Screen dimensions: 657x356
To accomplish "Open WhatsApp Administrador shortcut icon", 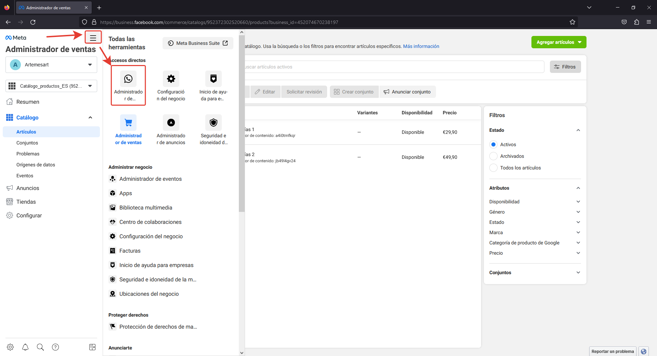I will pyautogui.click(x=128, y=79).
